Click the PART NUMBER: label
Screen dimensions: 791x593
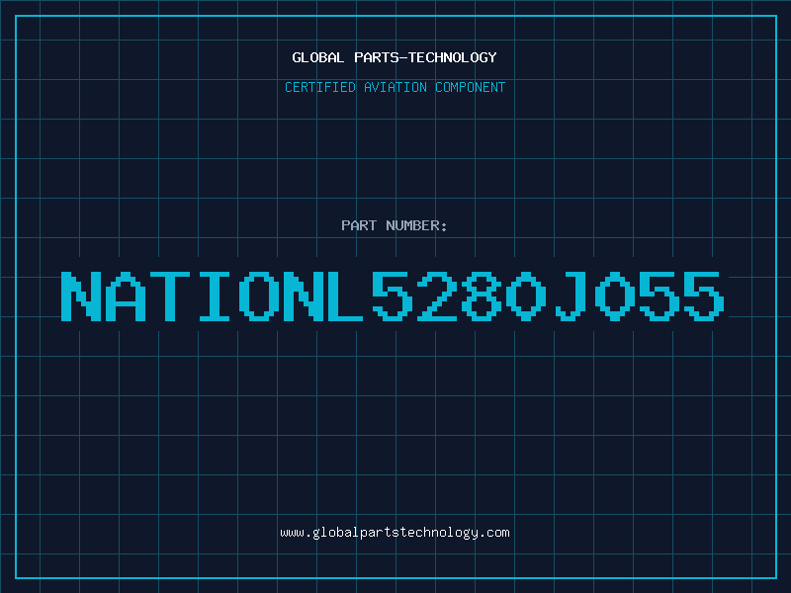pyautogui.click(x=395, y=225)
